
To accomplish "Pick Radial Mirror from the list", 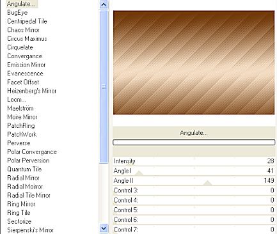I will (23, 178).
